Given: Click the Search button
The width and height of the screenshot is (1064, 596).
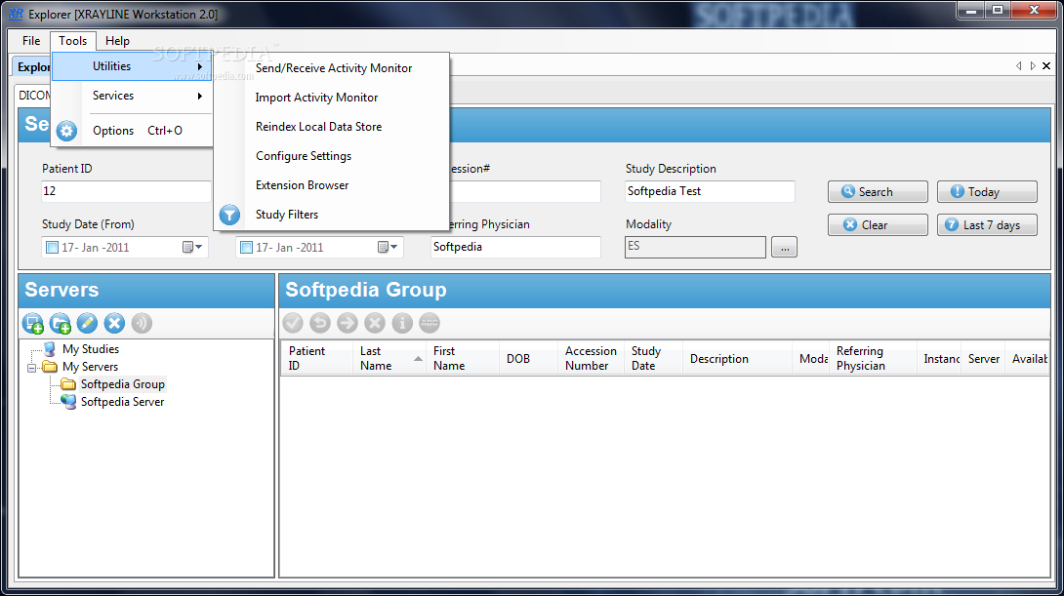Looking at the screenshot, I should coord(878,192).
